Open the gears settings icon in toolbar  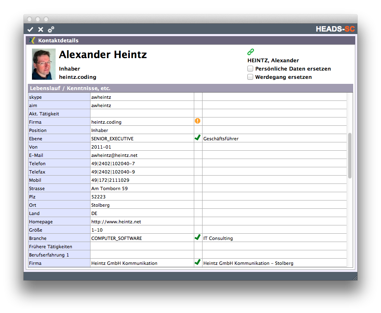[x=51, y=29]
